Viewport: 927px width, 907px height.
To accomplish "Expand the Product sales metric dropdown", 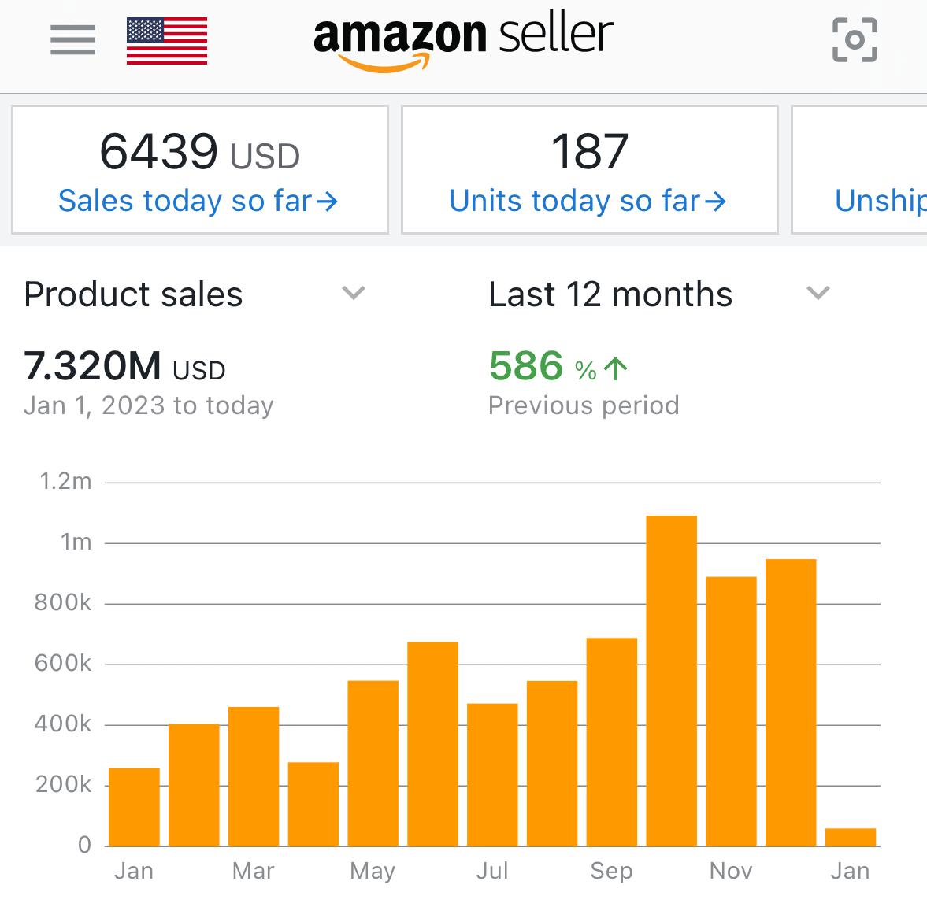I will click(354, 294).
